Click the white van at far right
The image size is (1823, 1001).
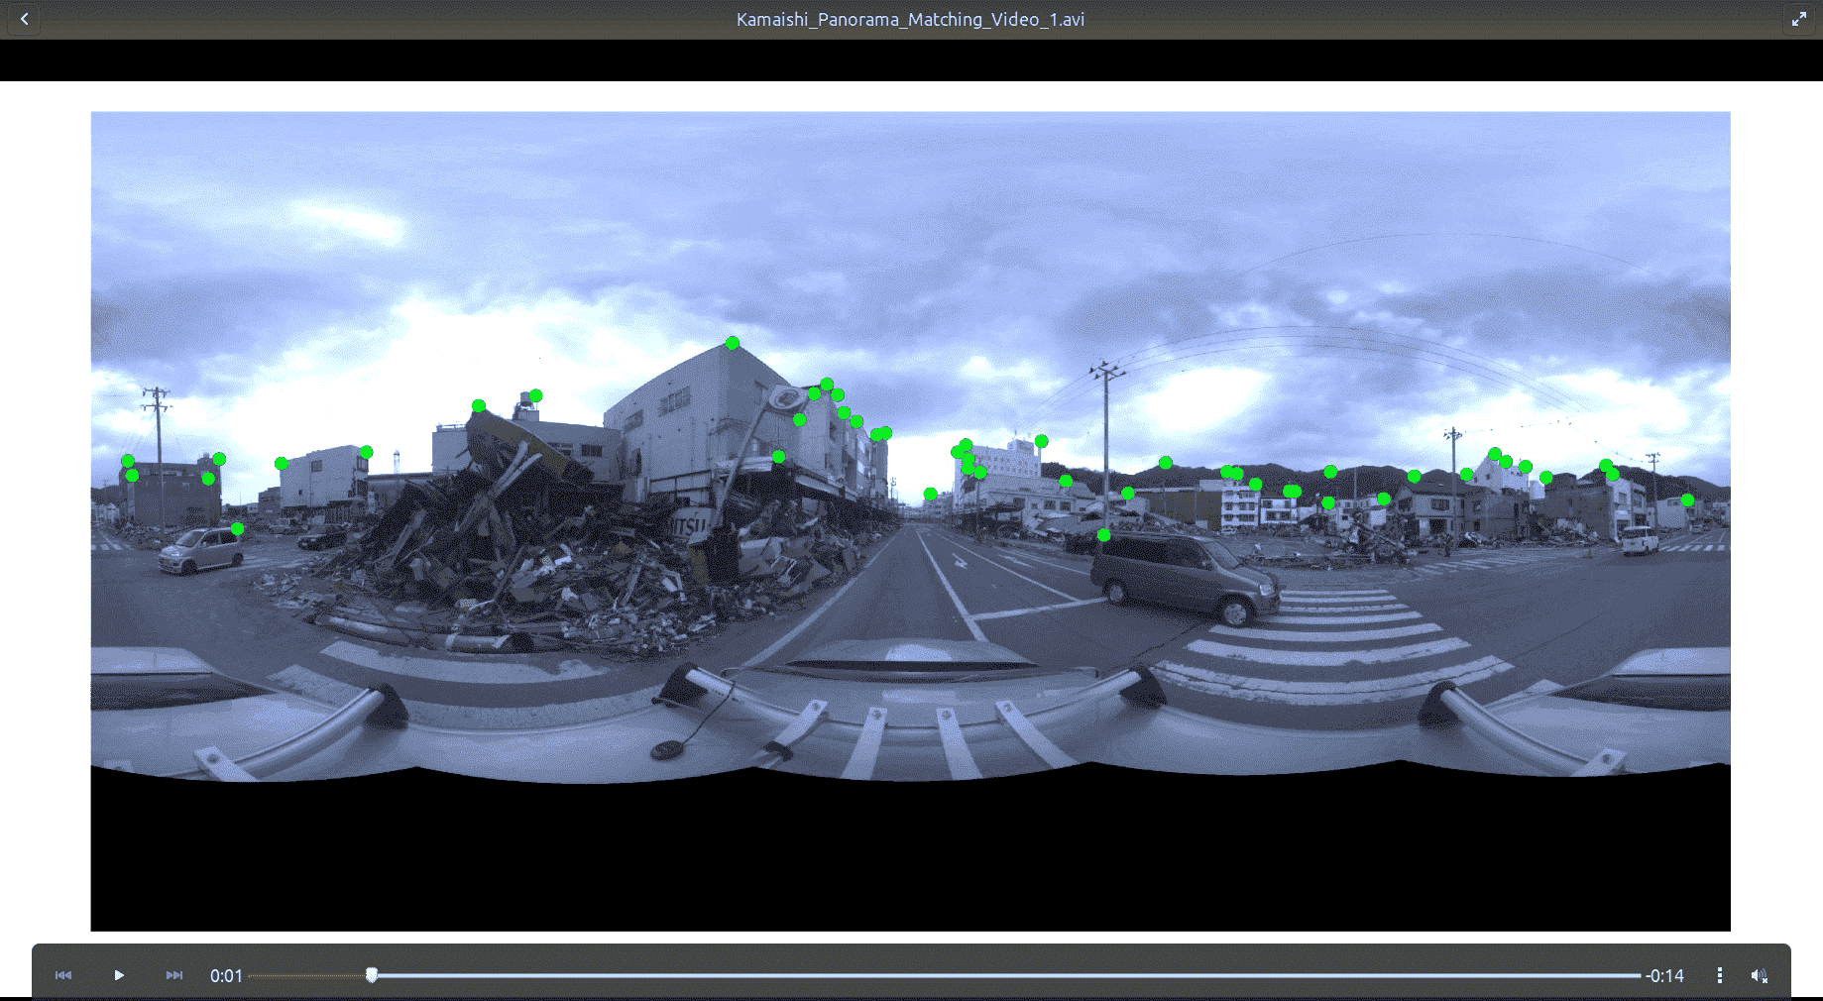[1640, 540]
